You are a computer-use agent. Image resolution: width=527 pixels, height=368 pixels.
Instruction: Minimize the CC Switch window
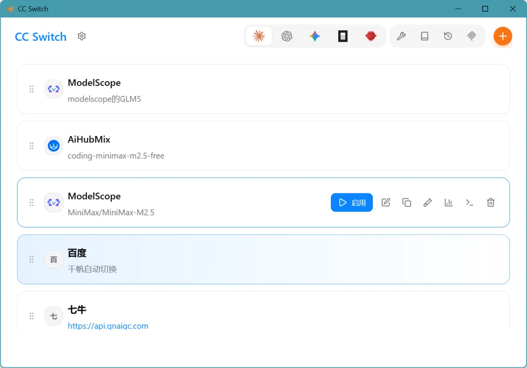pyautogui.click(x=458, y=9)
